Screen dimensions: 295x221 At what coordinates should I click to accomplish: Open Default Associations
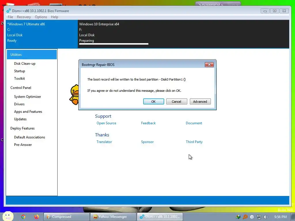pos(30,137)
